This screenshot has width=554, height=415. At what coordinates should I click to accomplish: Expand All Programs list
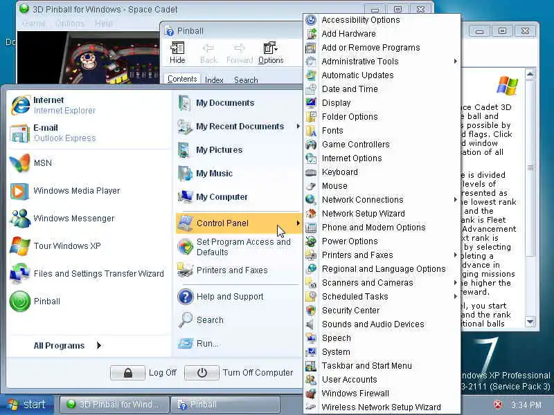pos(67,345)
